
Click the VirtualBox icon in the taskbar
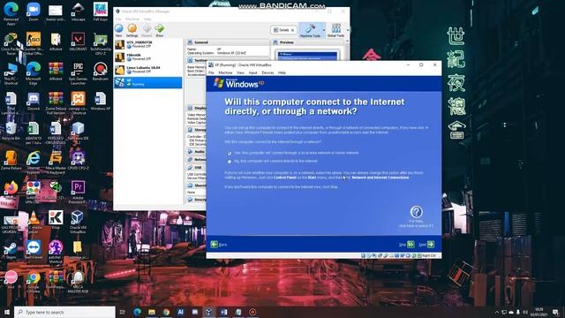[x=208, y=312]
